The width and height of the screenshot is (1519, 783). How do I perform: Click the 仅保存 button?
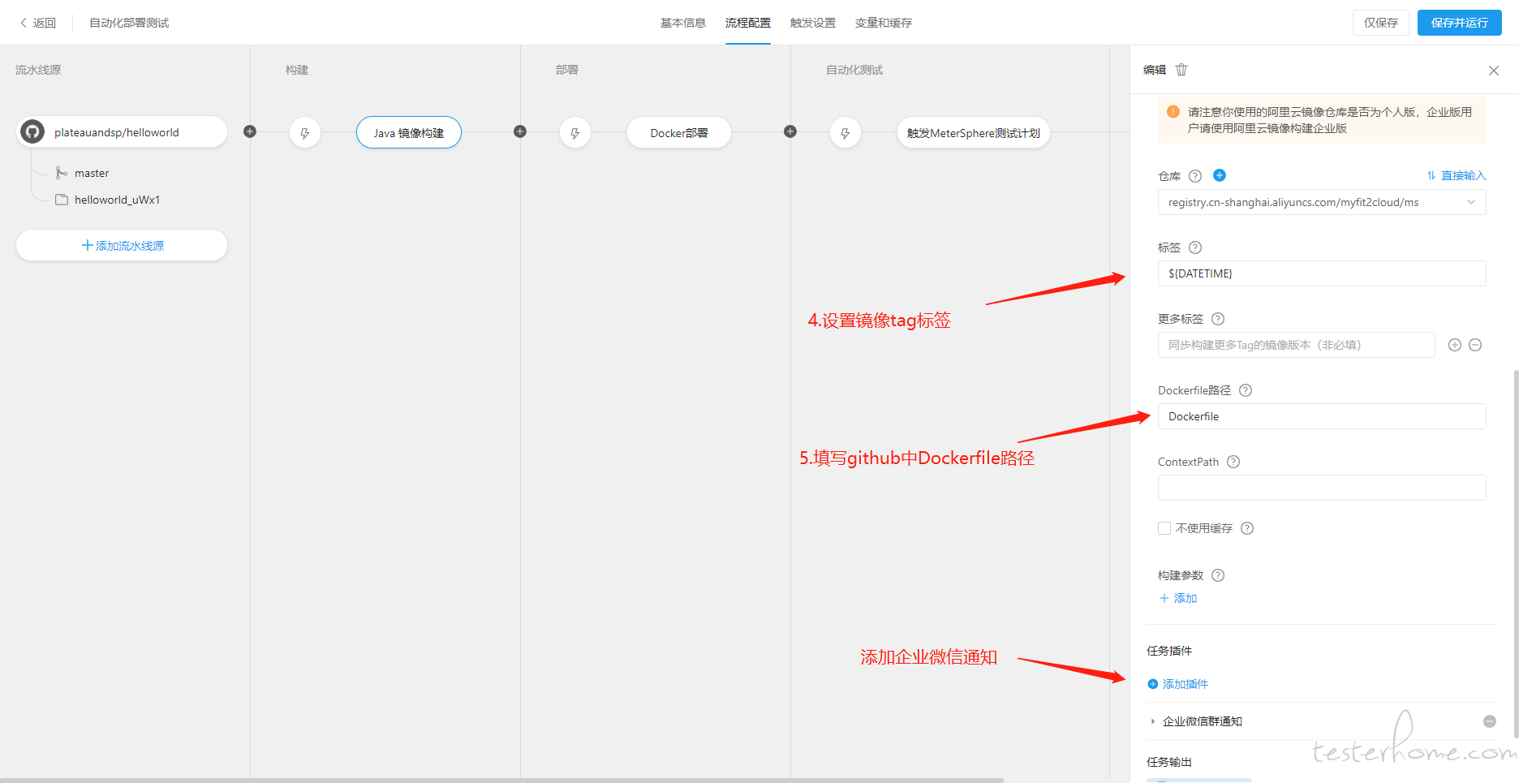(1380, 23)
